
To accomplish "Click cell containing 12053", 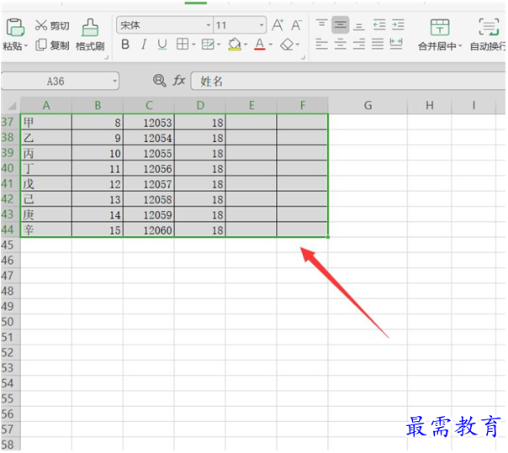I will coord(149,123).
